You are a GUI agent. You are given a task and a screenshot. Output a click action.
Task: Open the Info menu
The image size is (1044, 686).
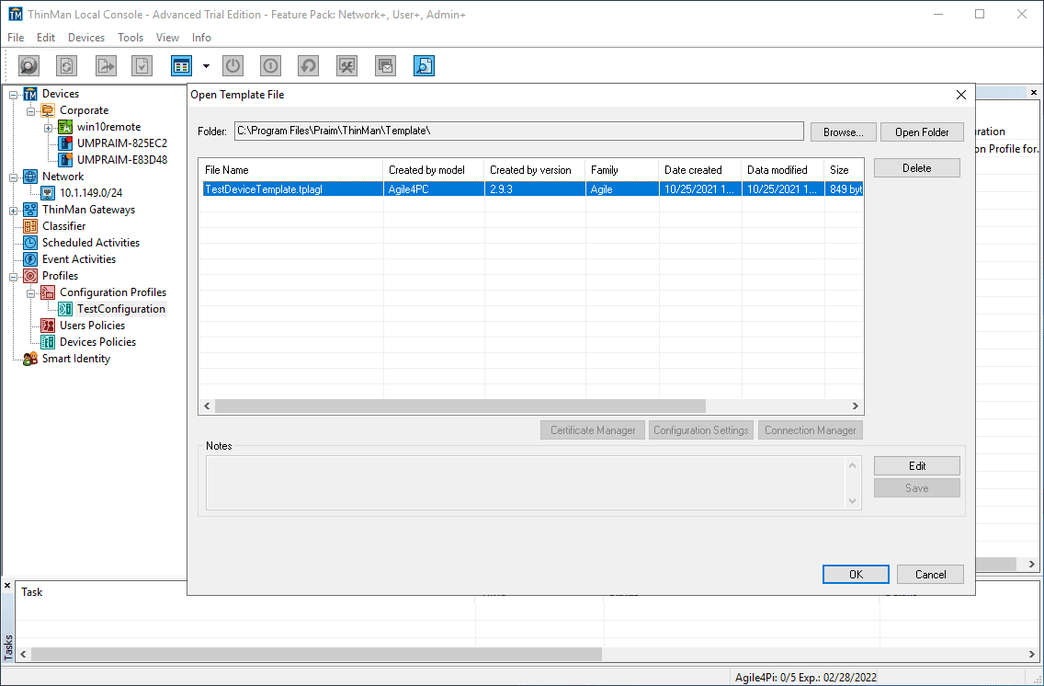pyautogui.click(x=202, y=38)
